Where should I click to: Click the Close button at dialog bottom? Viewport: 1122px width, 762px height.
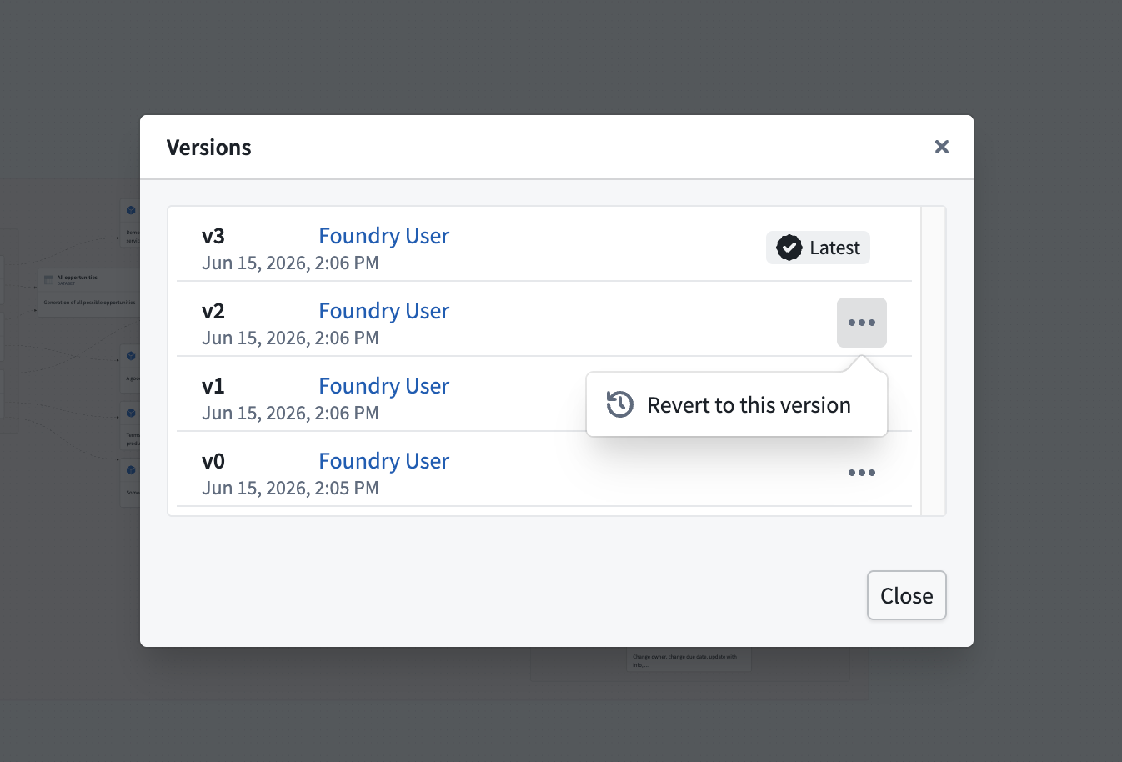tap(907, 595)
